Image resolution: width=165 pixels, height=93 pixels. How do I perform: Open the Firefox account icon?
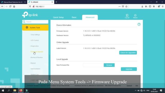(154, 6)
